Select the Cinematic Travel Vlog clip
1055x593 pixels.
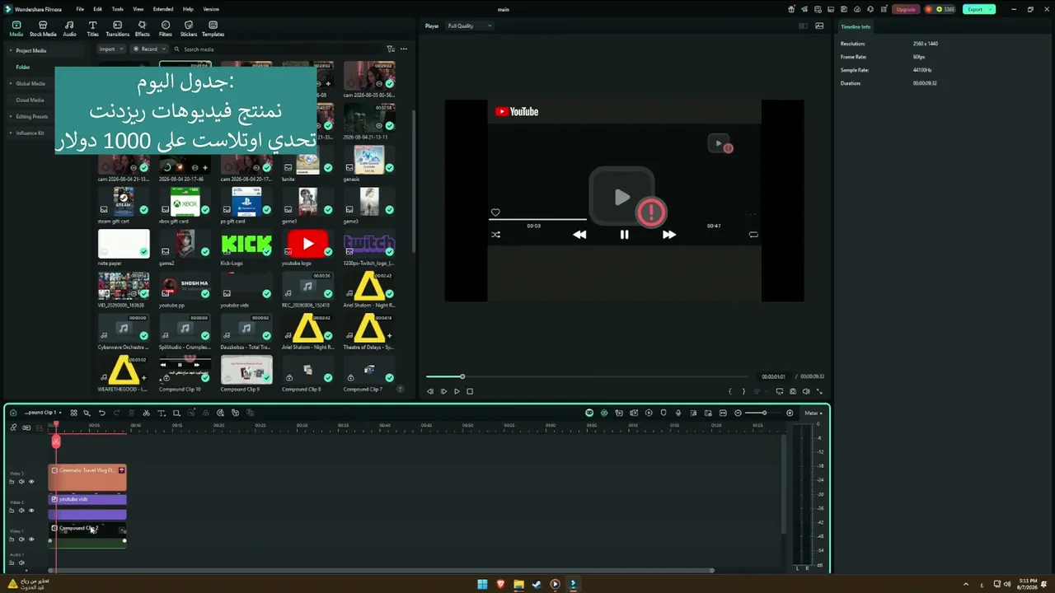[87, 478]
